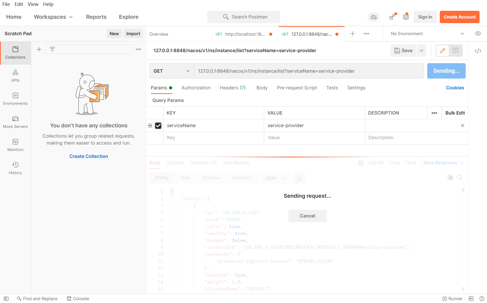Viewport: 487px width, 303px height.
Task: Open the Runner in status bar
Action: tap(453, 299)
